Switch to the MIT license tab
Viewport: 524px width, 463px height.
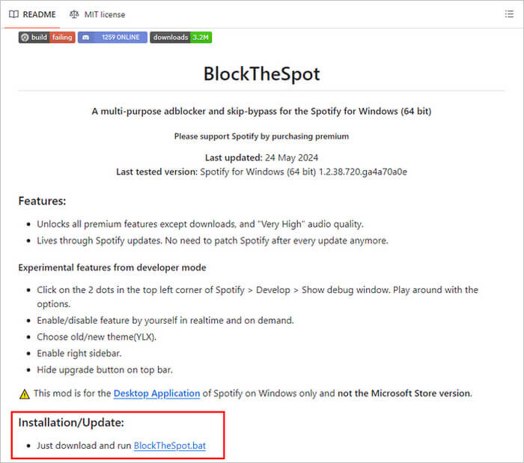(x=97, y=14)
